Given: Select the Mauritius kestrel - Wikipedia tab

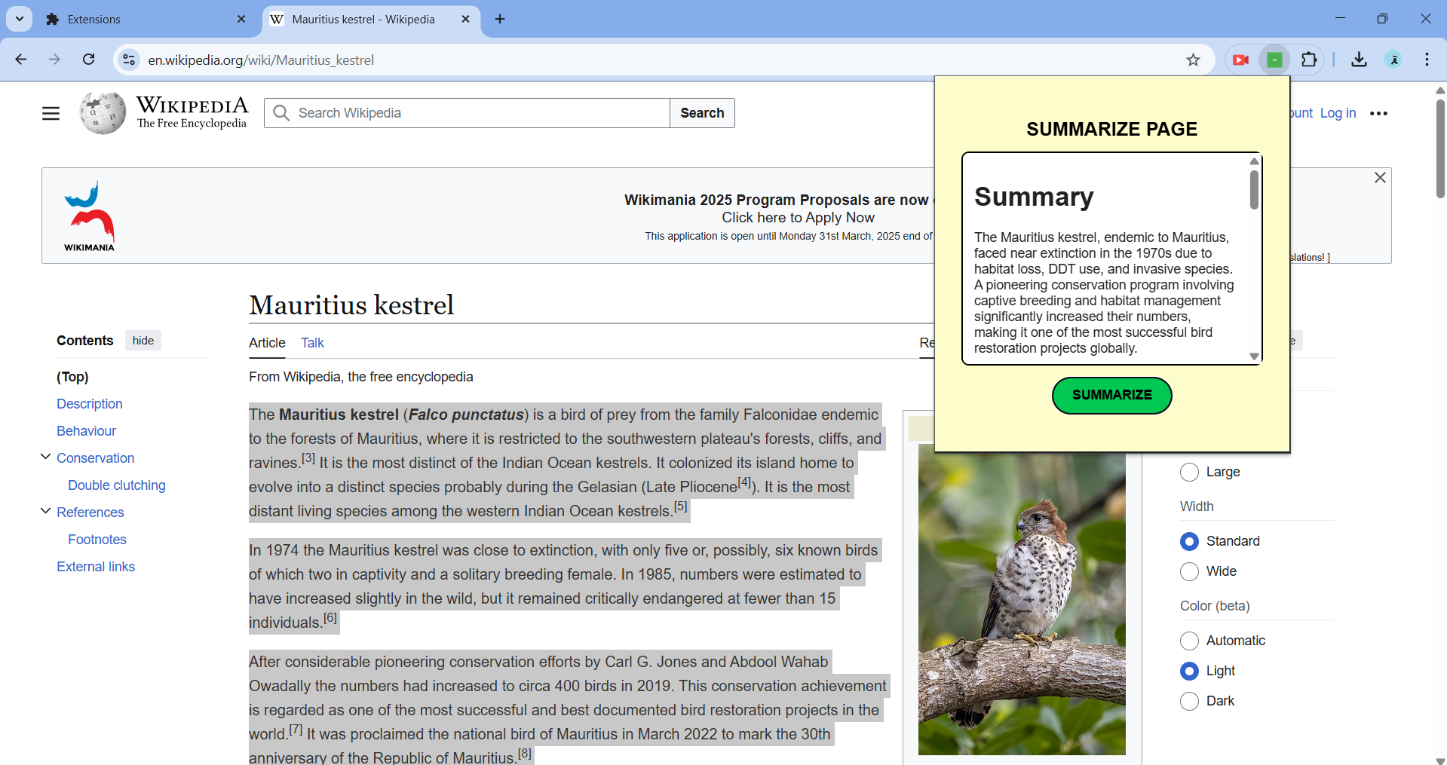Looking at the screenshot, I should [x=371, y=19].
